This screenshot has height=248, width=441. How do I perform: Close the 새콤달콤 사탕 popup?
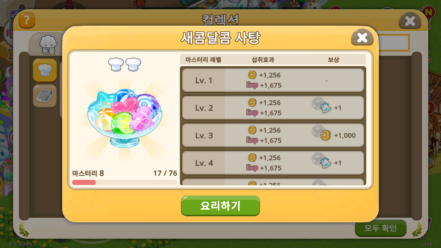pos(362,37)
